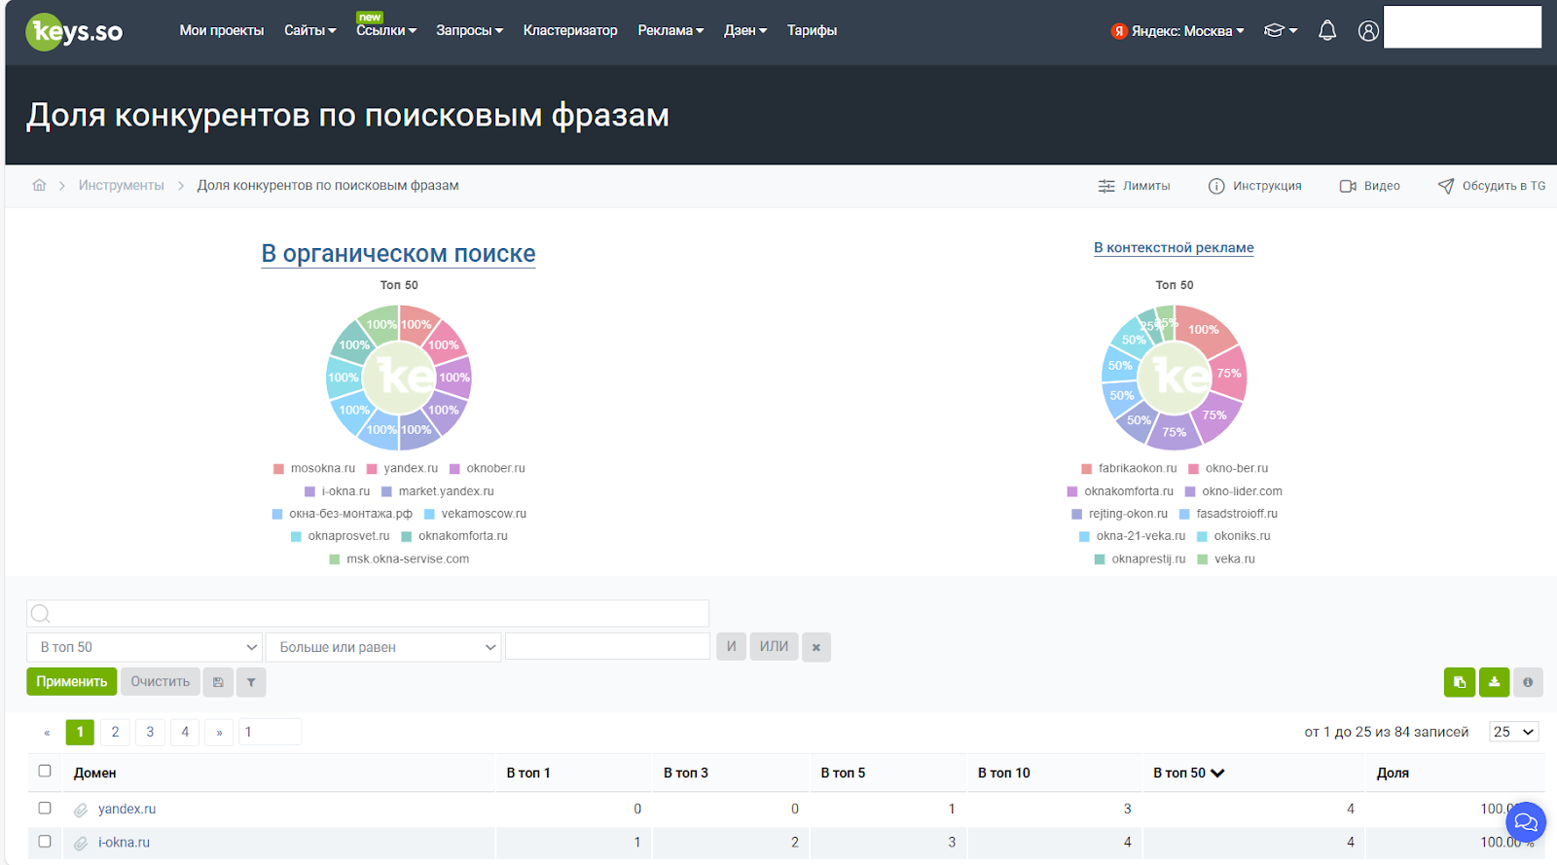1557x865 pixels.
Task: Remove filter condition with x button
Action: [x=816, y=647]
